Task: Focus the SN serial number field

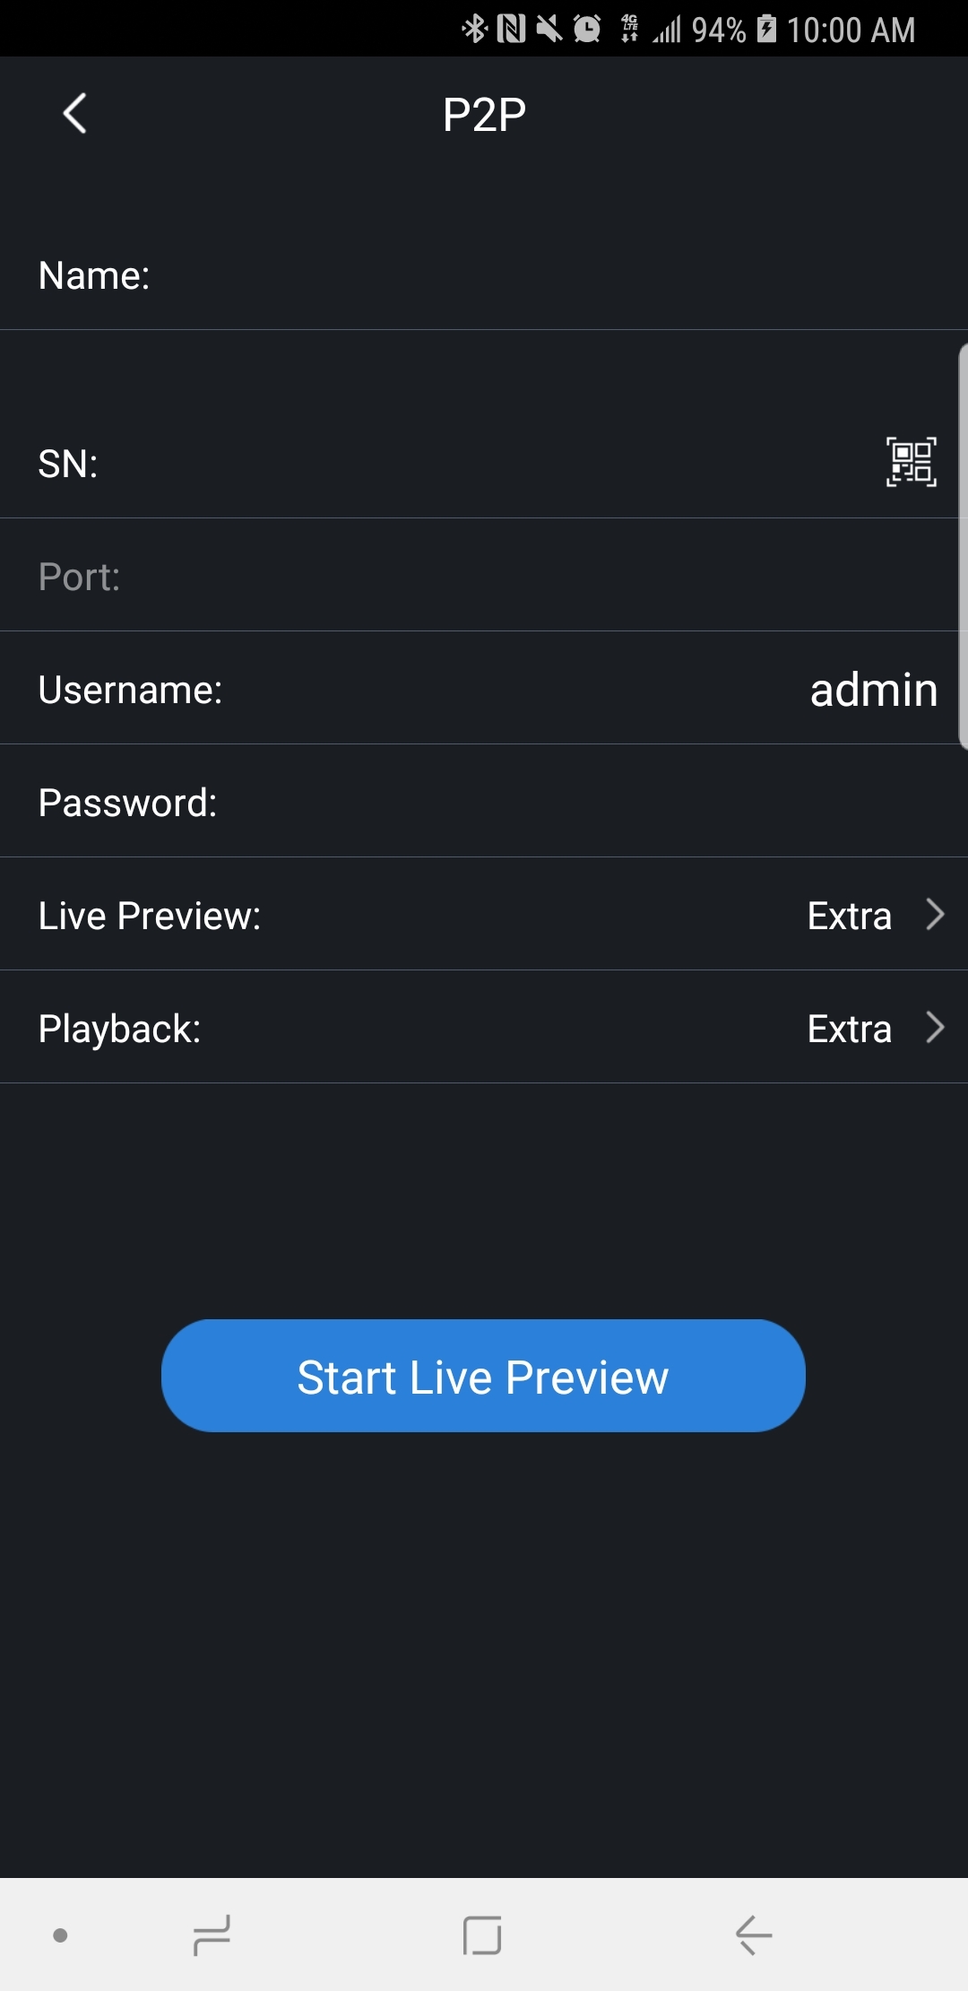Action: pos(484,464)
